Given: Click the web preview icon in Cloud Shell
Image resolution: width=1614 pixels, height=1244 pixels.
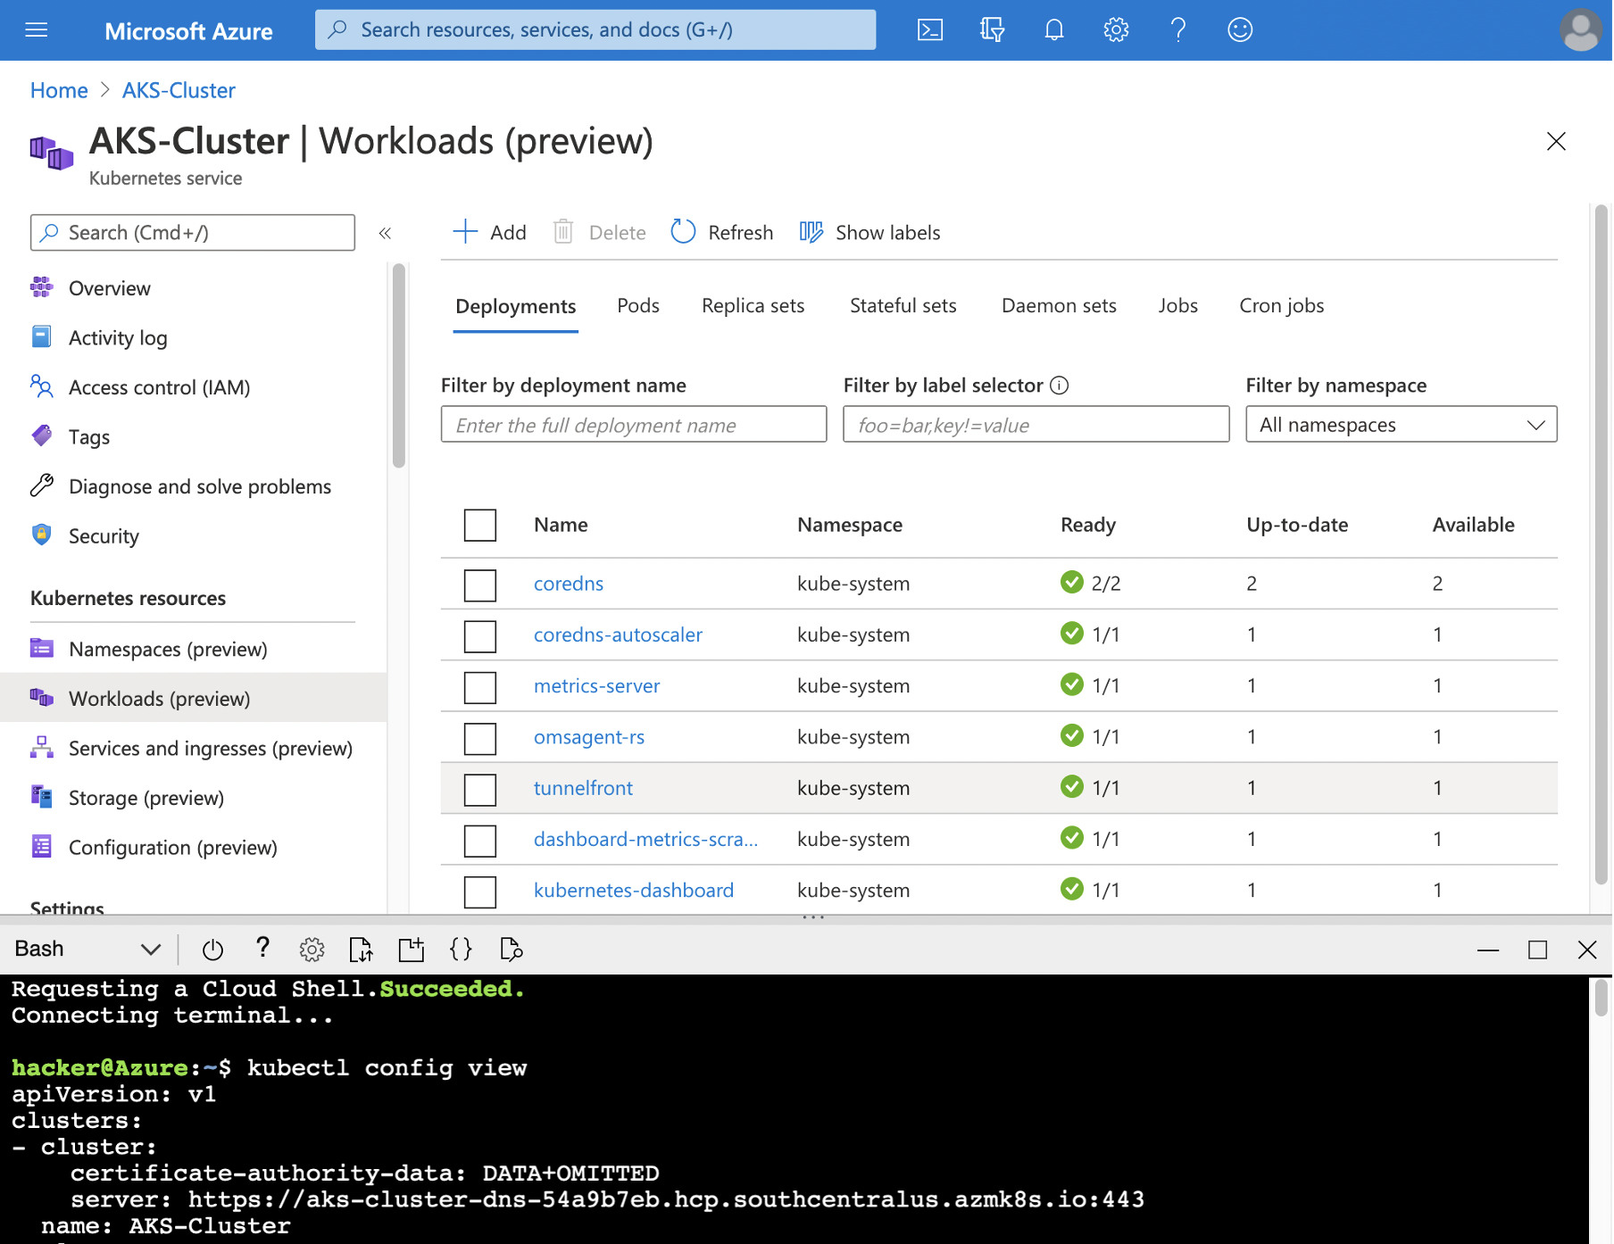Looking at the screenshot, I should coord(512,950).
